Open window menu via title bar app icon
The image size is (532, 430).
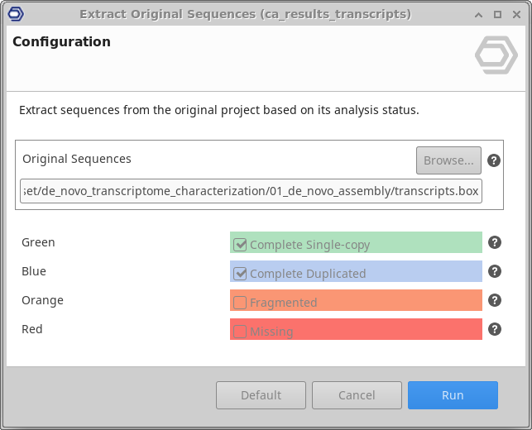pyautogui.click(x=14, y=14)
